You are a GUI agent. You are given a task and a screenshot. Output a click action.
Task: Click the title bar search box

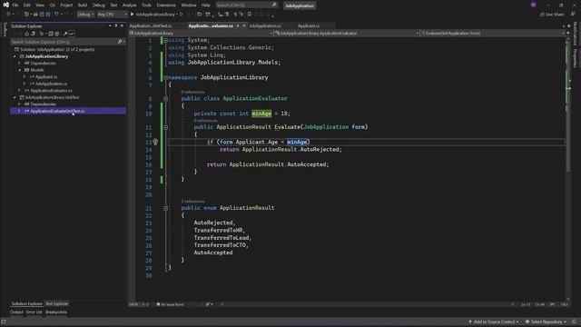[x=246, y=5]
